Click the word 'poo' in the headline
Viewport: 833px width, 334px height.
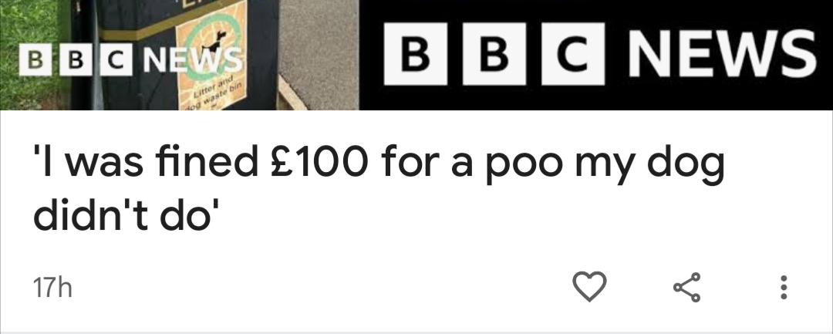(x=524, y=166)
